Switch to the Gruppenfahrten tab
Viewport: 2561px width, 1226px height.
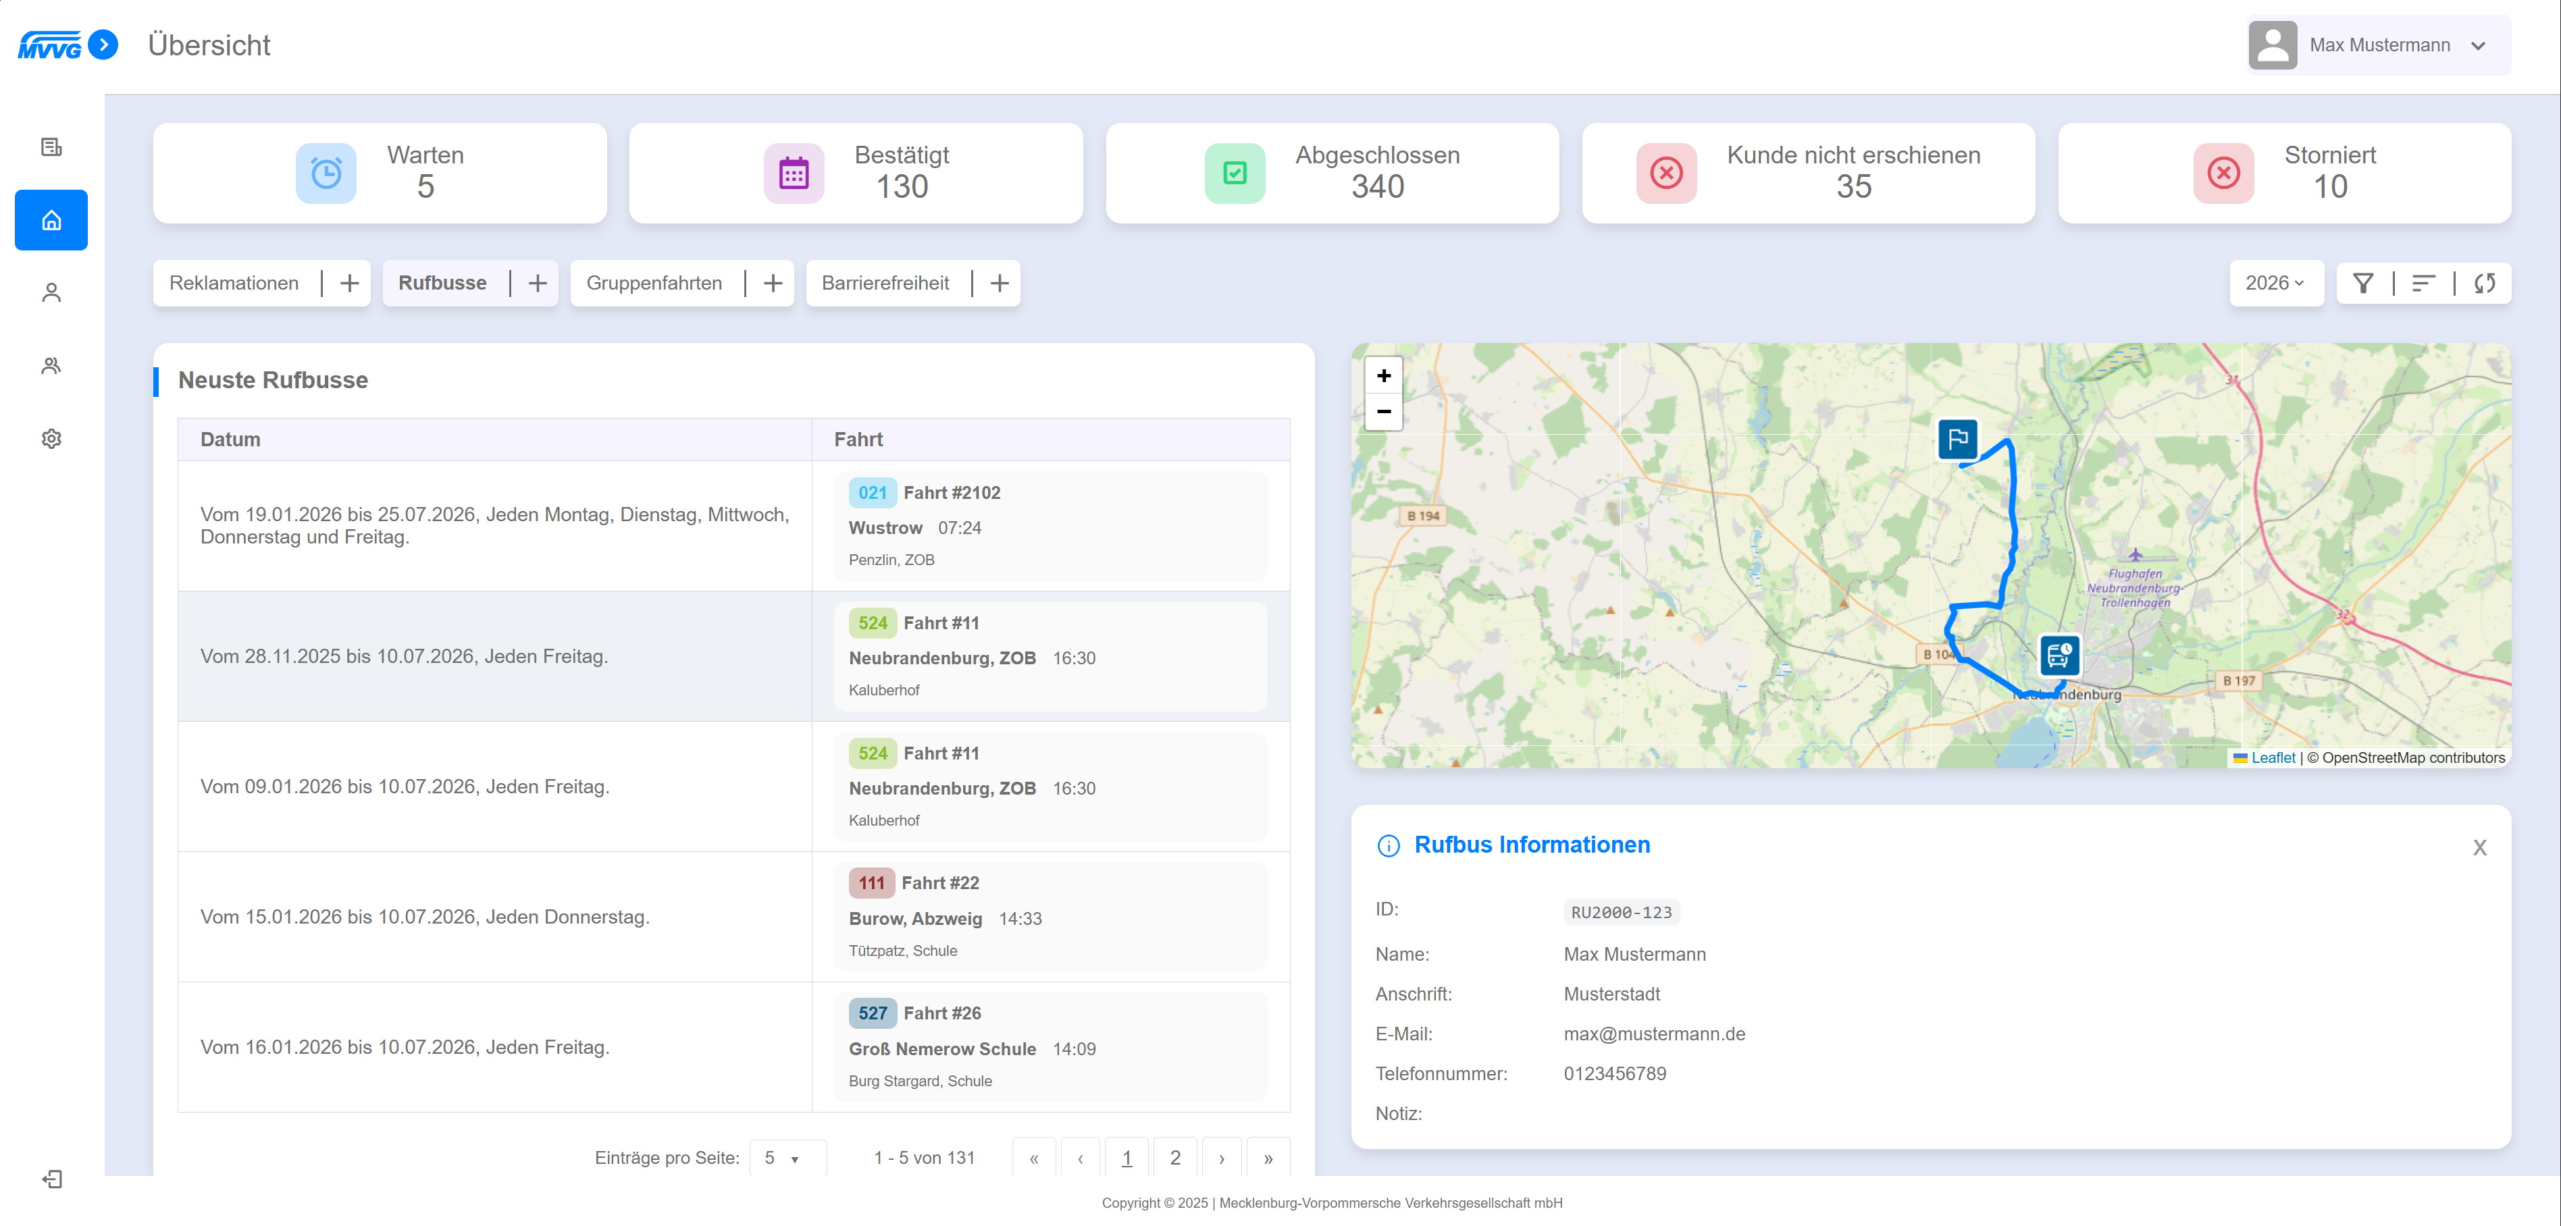(x=654, y=283)
